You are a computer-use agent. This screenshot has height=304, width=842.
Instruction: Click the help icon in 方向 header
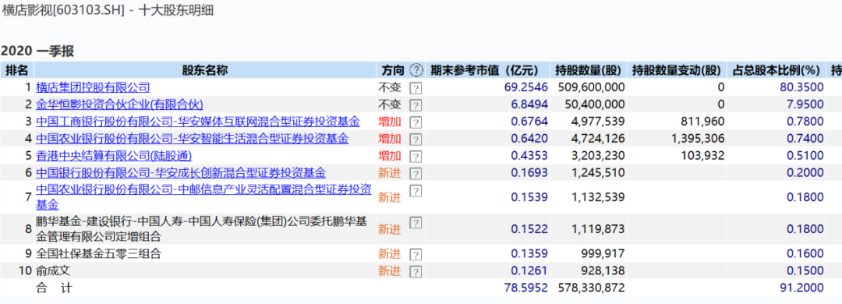click(x=416, y=70)
